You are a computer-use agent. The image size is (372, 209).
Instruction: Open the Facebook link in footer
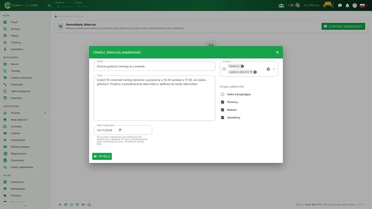pos(66,204)
